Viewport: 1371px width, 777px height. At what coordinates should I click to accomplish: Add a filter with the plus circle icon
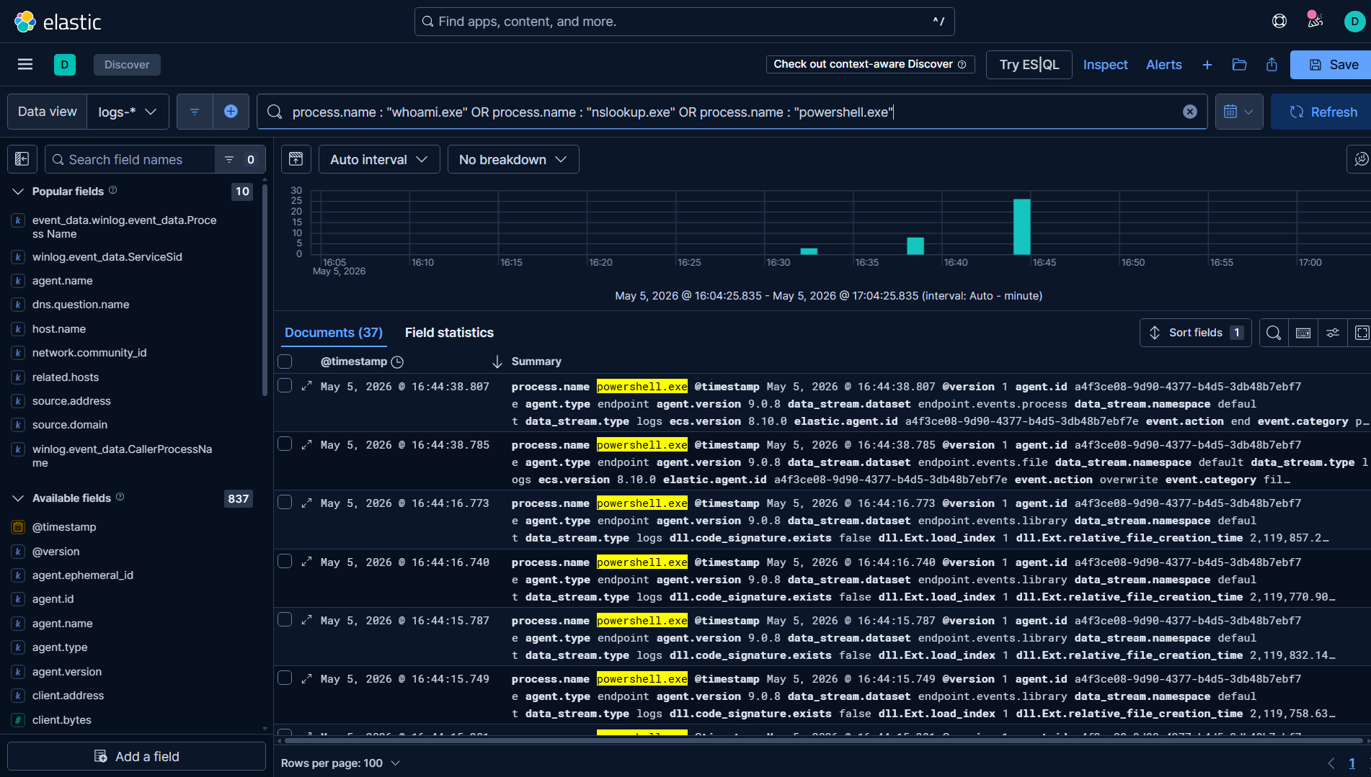tap(231, 112)
